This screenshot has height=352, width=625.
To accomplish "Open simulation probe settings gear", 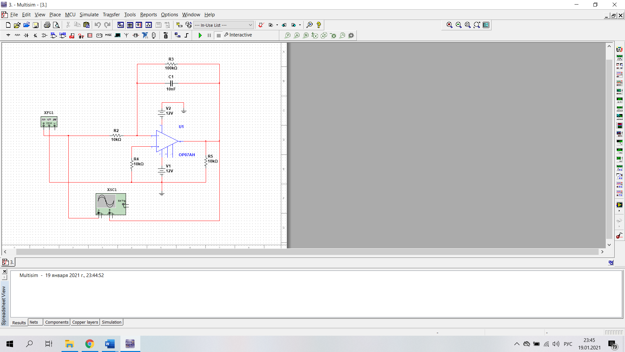I will [x=351, y=35].
